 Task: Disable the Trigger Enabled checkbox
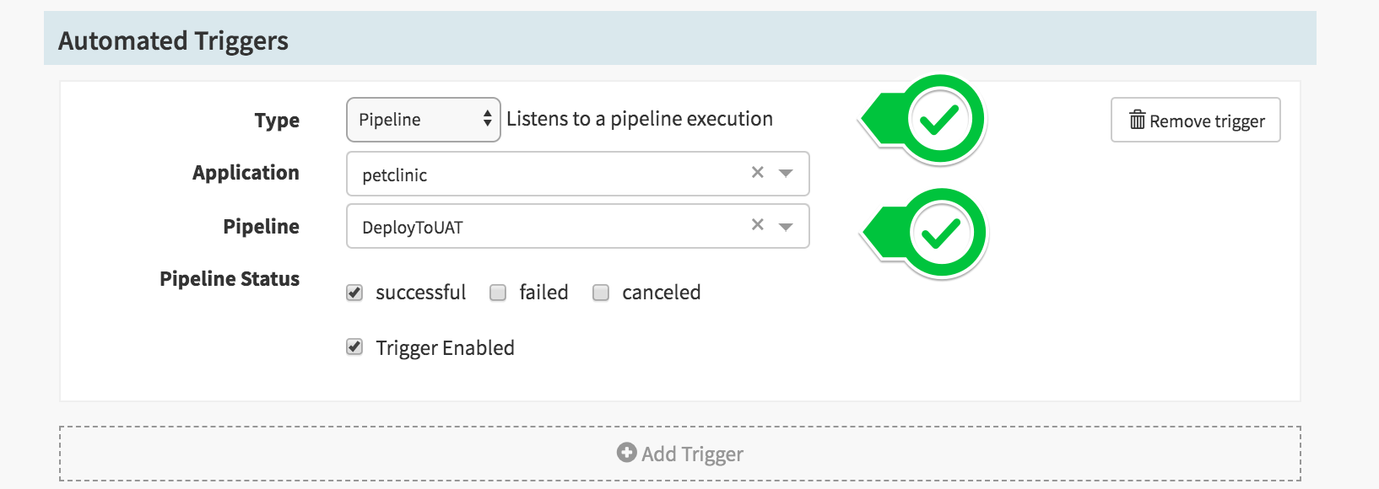pyautogui.click(x=354, y=347)
